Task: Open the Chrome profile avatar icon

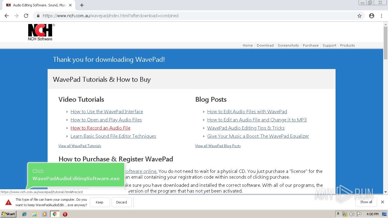Action: 372,16
